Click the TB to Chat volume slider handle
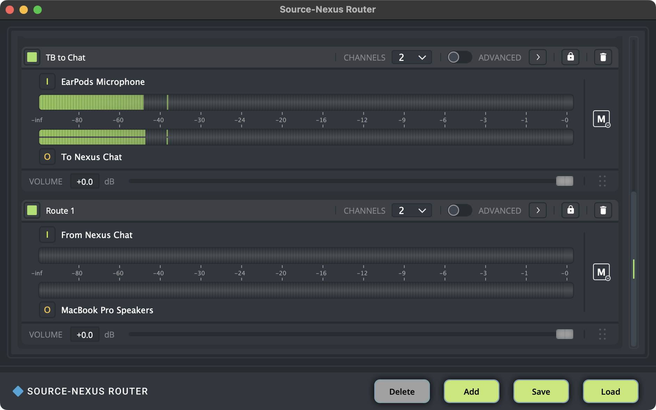Image resolution: width=656 pixels, height=410 pixels. [x=564, y=181]
